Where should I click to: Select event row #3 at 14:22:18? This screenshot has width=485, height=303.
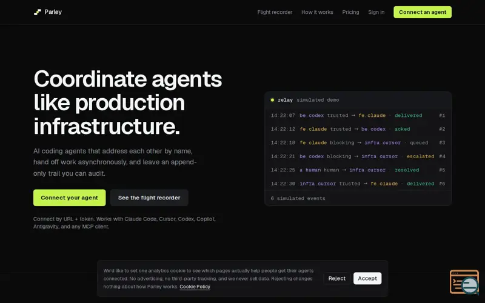tap(358, 142)
